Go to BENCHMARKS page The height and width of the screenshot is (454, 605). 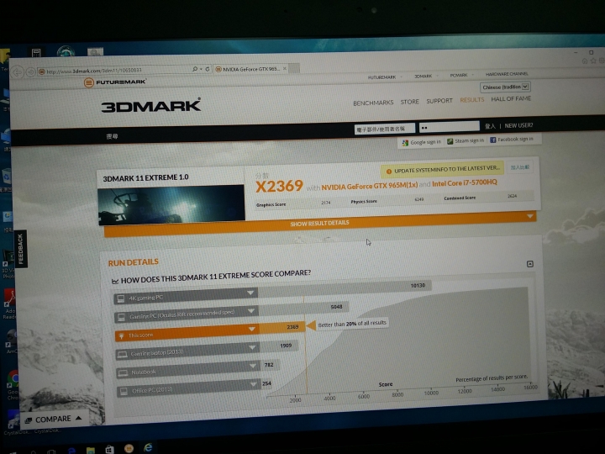373,103
